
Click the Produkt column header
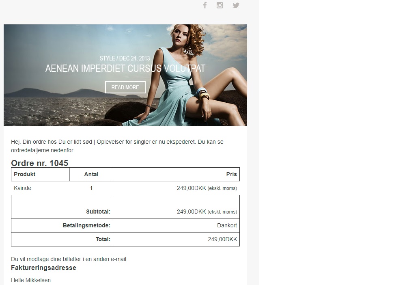25,174
